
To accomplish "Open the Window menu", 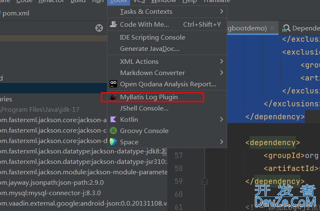I will (164, 1).
